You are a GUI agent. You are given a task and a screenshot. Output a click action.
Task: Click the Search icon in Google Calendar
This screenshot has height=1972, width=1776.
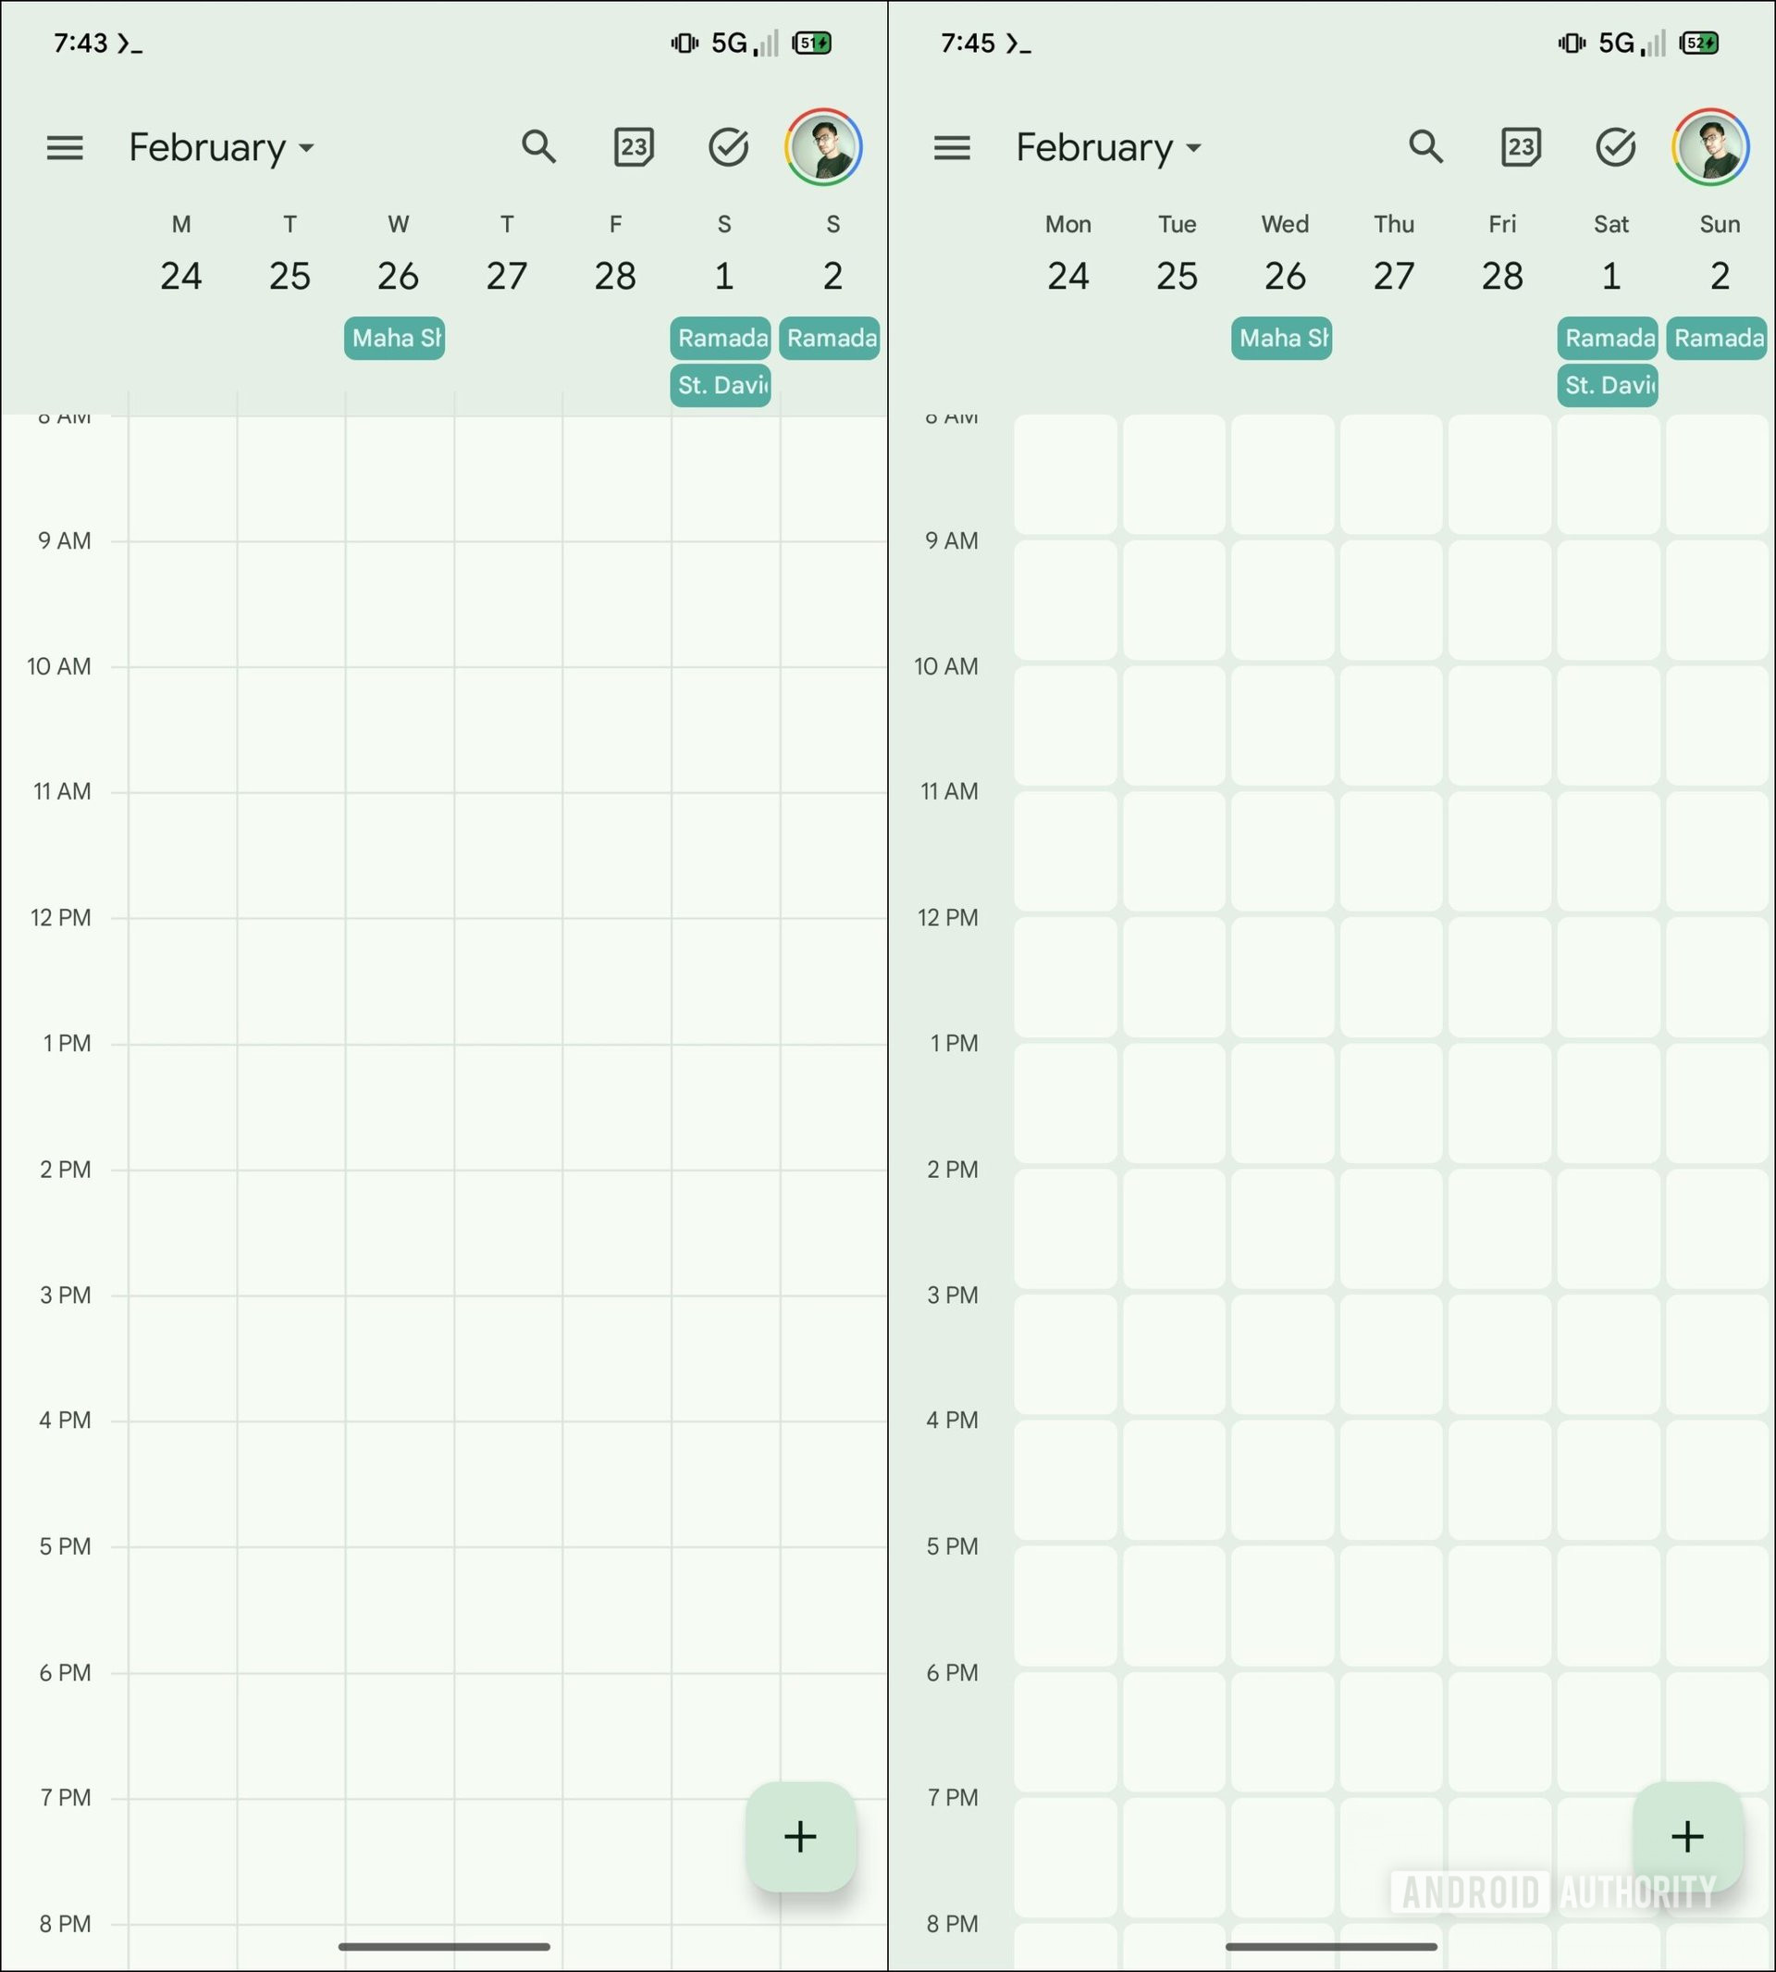[540, 147]
